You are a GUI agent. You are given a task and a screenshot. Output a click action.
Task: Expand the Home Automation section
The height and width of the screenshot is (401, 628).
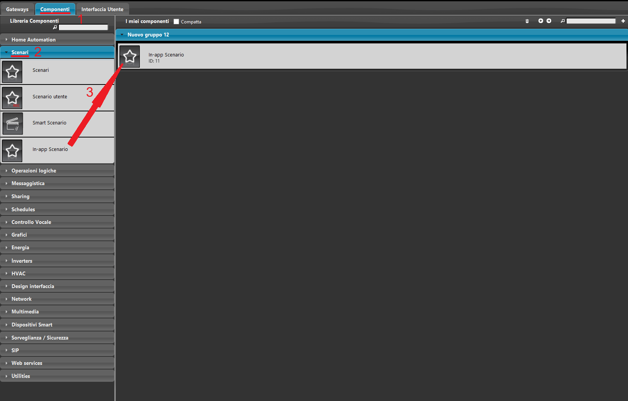point(57,40)
